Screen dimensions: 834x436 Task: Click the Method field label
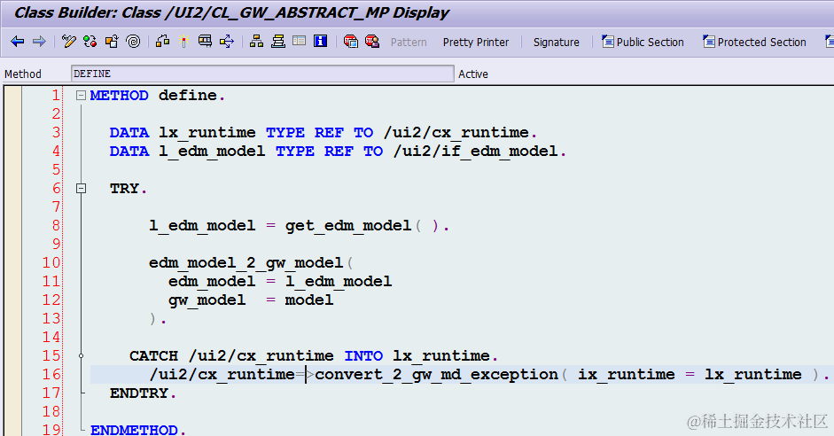tap(23, 74)
